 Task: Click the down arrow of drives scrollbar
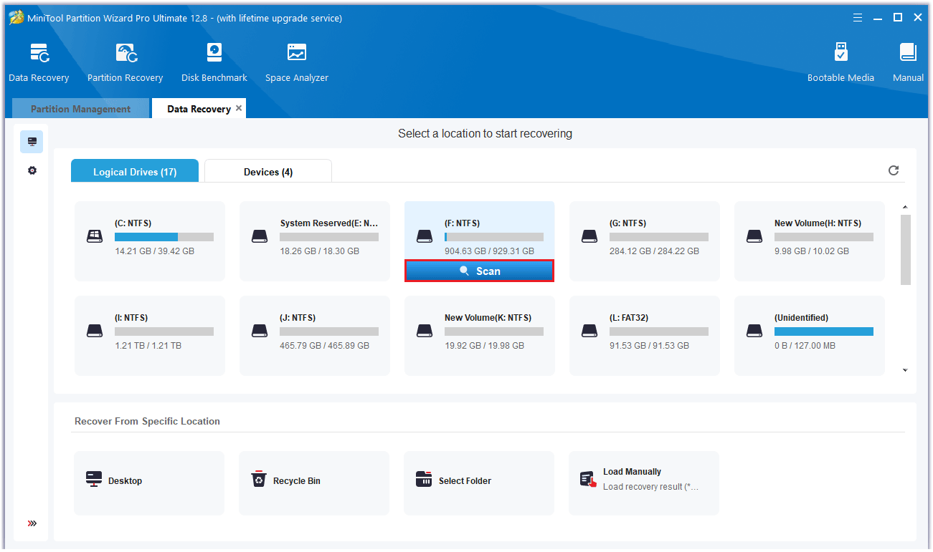[905, 370]
